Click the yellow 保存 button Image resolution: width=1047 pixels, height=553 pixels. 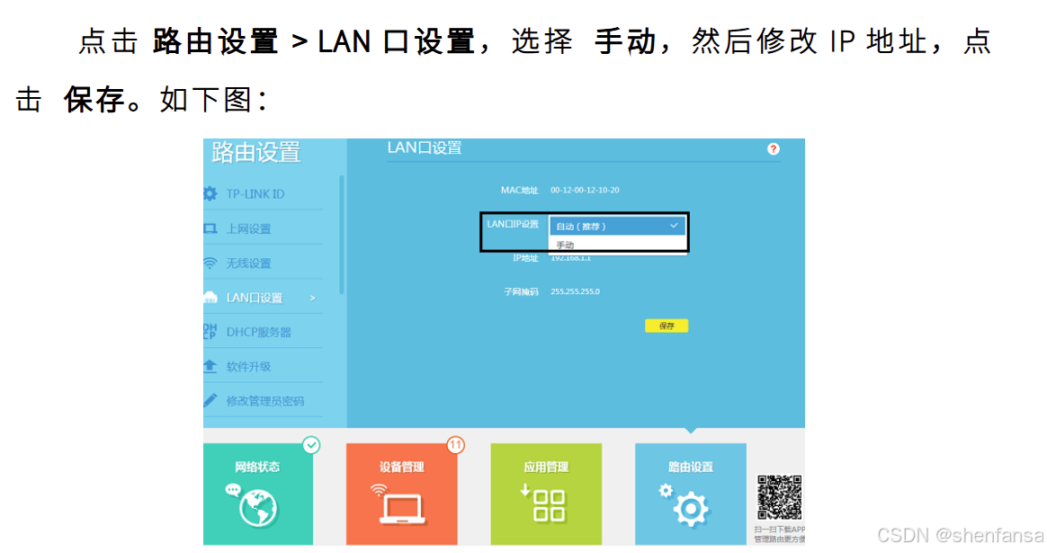click(667, 325)
